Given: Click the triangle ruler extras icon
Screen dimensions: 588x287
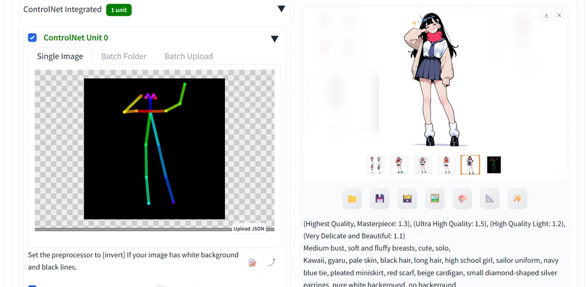Looking at the screenshot, I should click(x=490, y=198).
